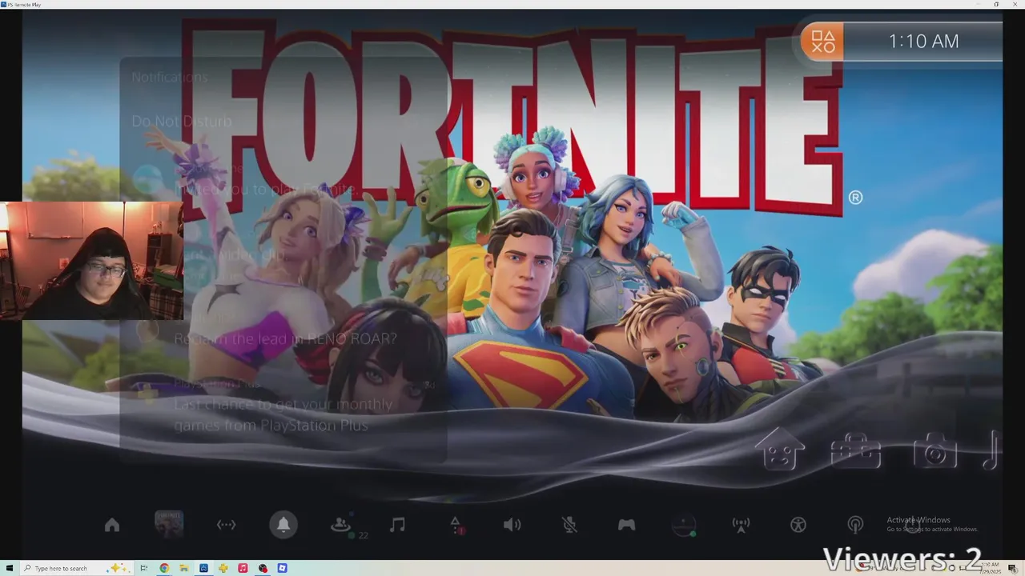The height and width of the screenshot is (576, 1025).
Task: Open the Accessories controller icon
Action: [626, 525]
